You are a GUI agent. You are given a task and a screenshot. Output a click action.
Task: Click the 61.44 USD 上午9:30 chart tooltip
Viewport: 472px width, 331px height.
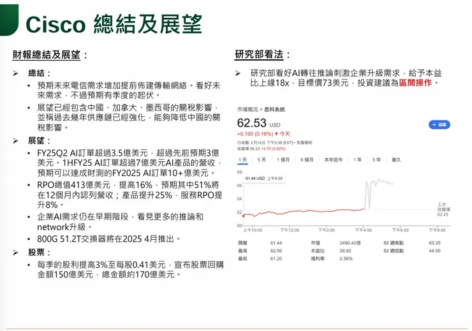tap(264, 179)
